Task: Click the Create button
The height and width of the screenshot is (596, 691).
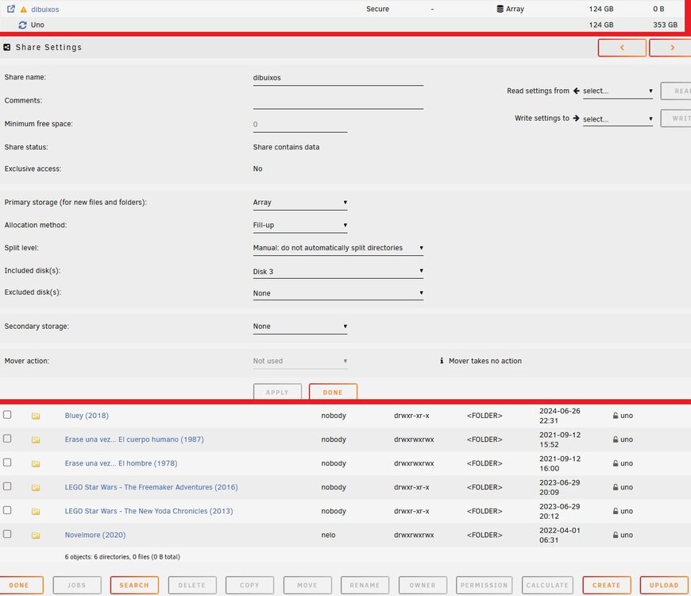Action: point(606,585)
